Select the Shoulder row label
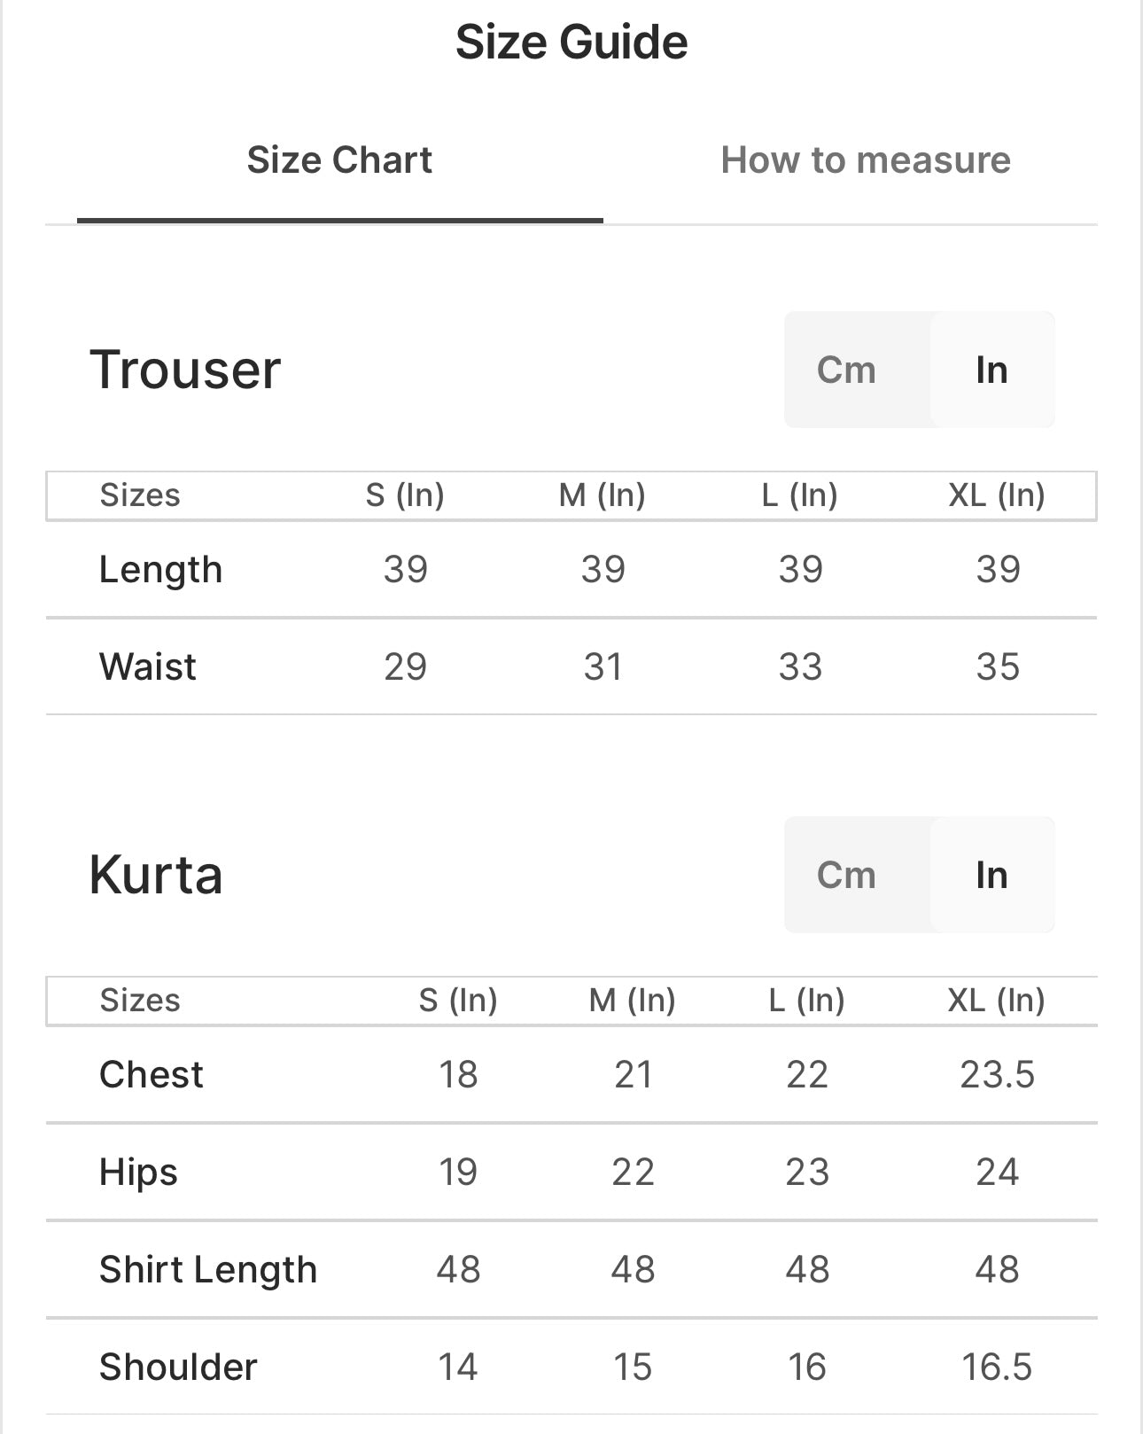This screenshot has width=1143, height=1434. pos(178,1367)
